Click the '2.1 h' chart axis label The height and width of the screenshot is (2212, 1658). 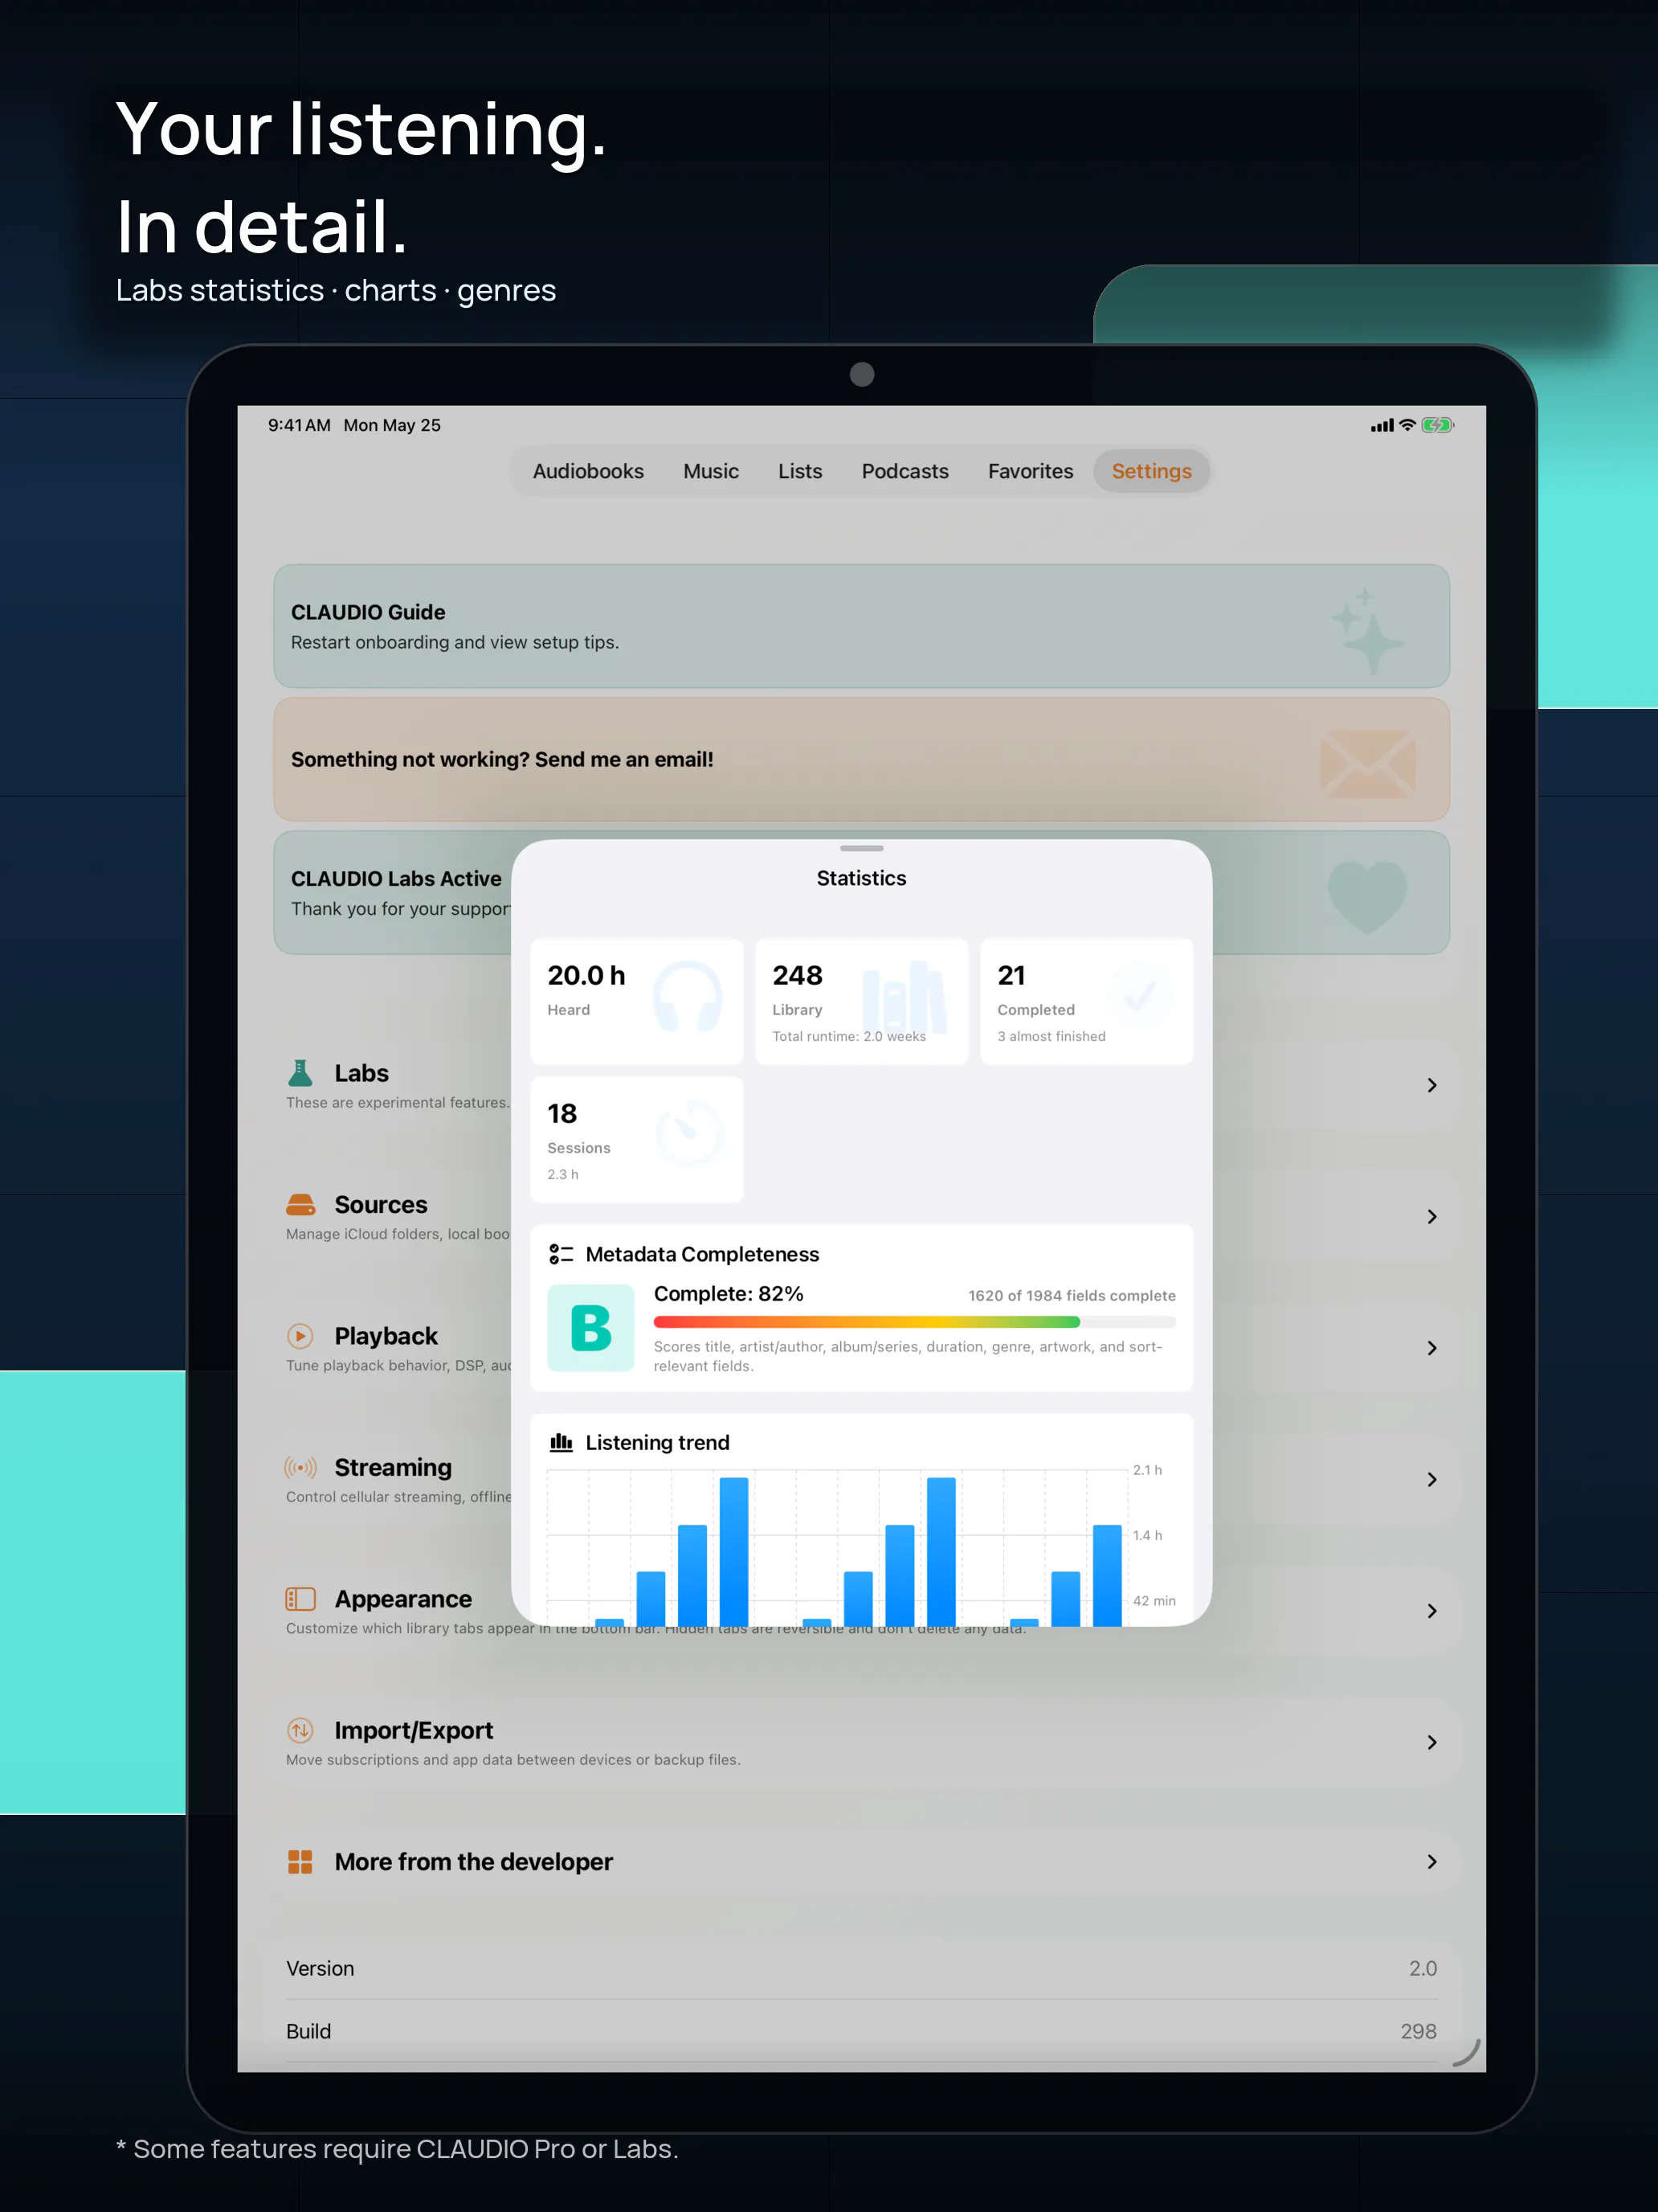tap(1147, 1470)
